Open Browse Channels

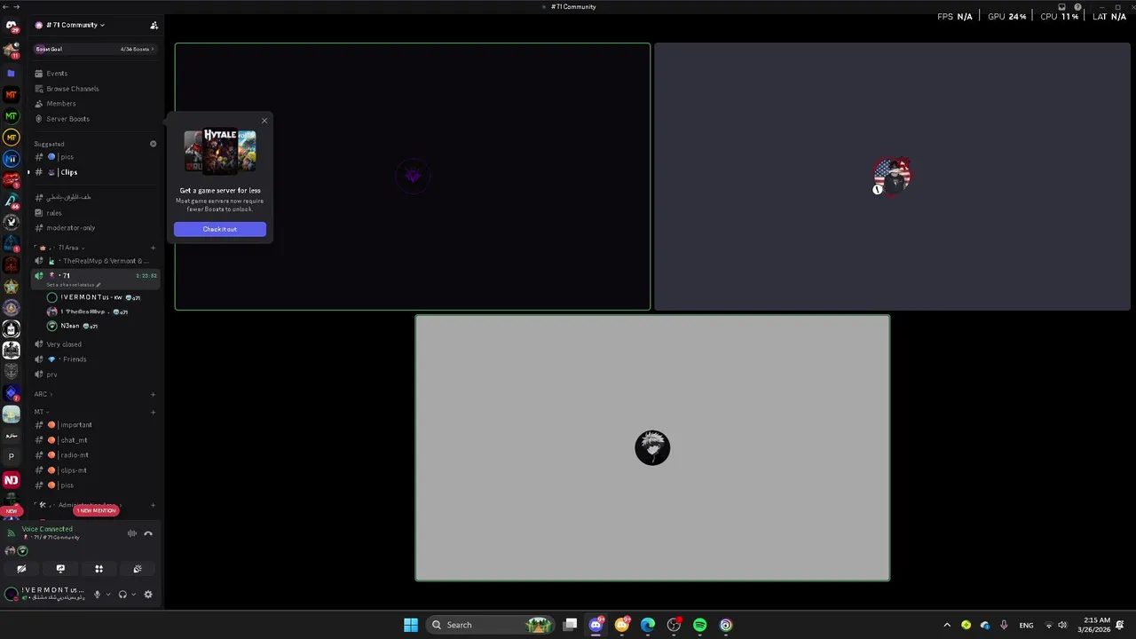95,89
